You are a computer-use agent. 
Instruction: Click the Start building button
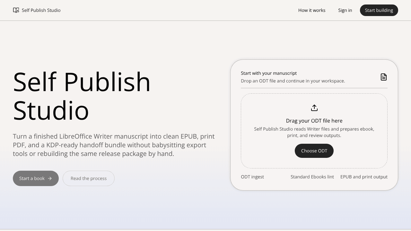pyautogui.click(x=379, y=10)
